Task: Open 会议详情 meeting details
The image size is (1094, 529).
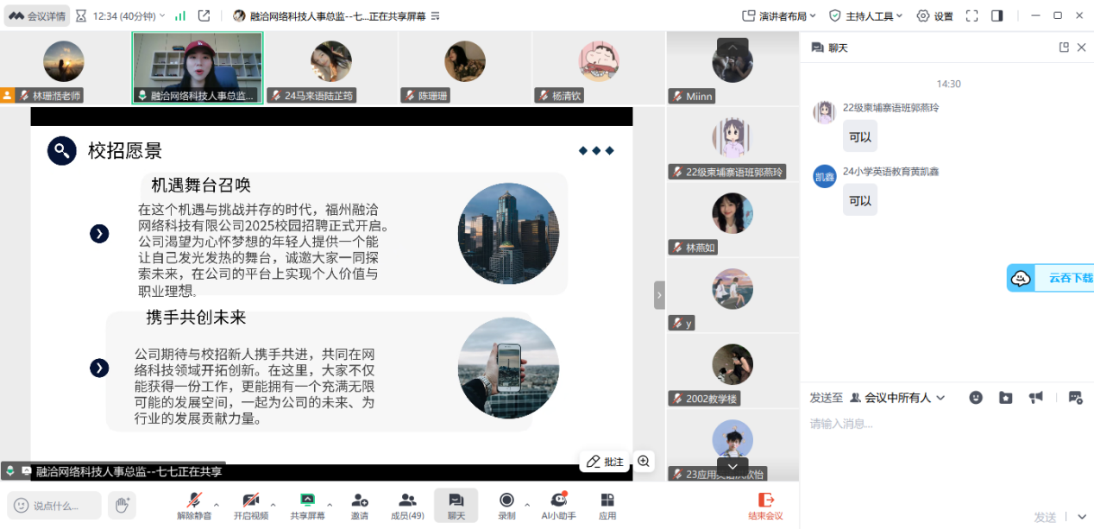Action: [37, 16]
